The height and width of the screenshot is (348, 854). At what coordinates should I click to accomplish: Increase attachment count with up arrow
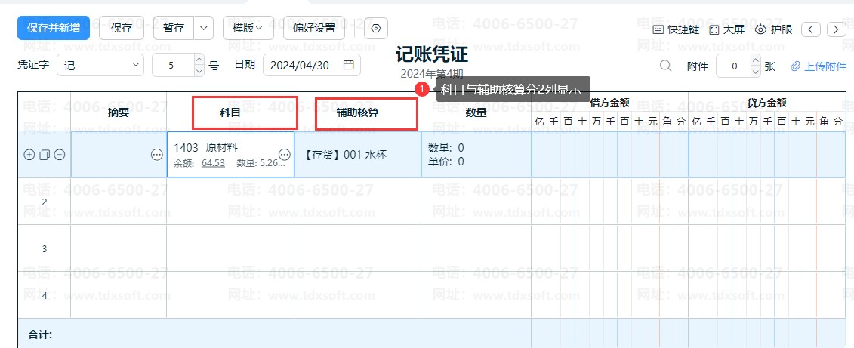pos(755,60)
